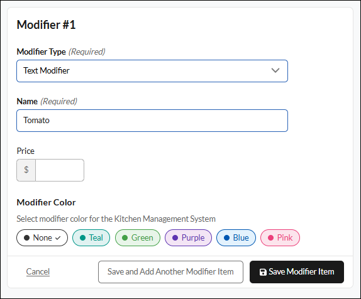Viewport: 361px width, 299px height.
Task: Click the Price label
Action: tap(26, 151)
